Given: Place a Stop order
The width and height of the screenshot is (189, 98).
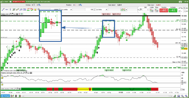Looking at the screenshot, I should point(156,10).
